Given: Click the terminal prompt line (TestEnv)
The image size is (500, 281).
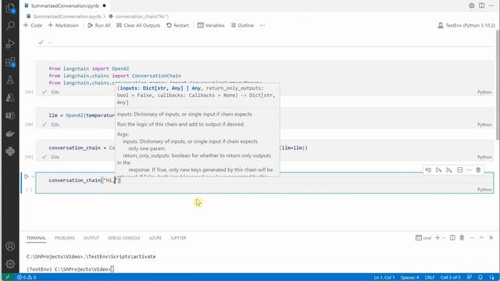Looking at the screenshot, I should pos(70,269).
